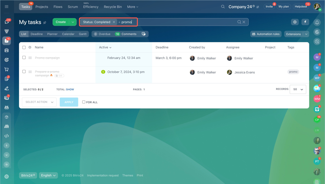
Task: Open grid column settings gear
Action: [x=30, y=47]
